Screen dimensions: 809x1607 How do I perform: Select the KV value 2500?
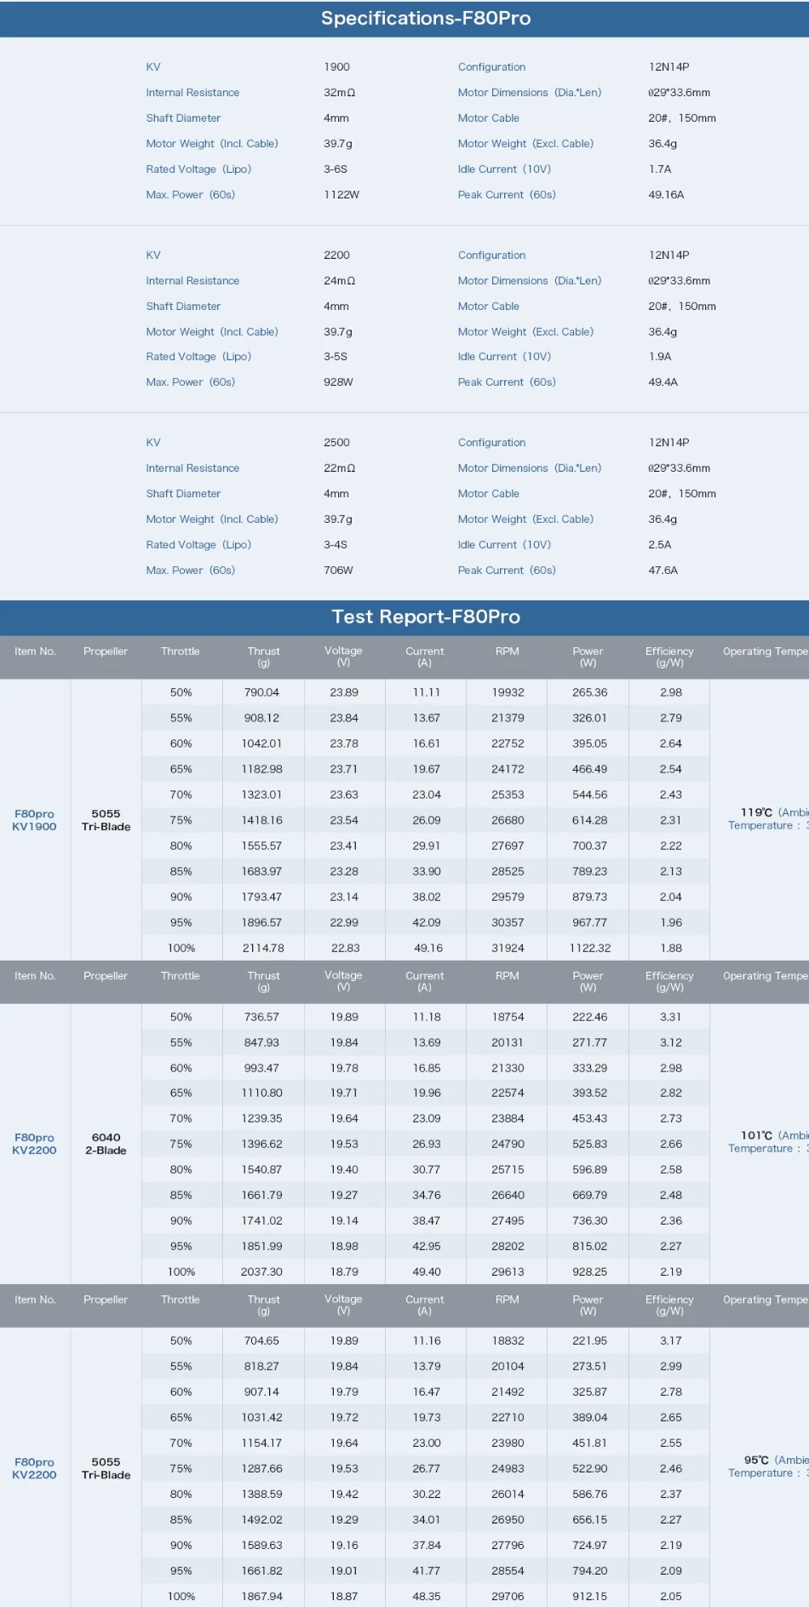[337, 443]
